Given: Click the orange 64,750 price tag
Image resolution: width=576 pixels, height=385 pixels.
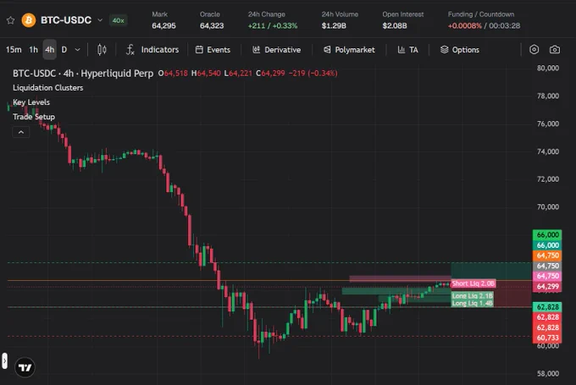Looking at the screenshot, I should pos(547,256).
